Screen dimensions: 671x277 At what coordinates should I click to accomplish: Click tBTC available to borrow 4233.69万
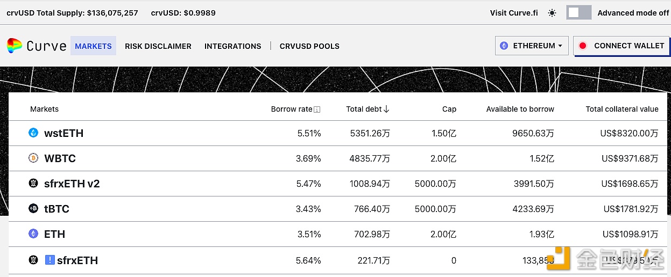[x=533, y=209]
